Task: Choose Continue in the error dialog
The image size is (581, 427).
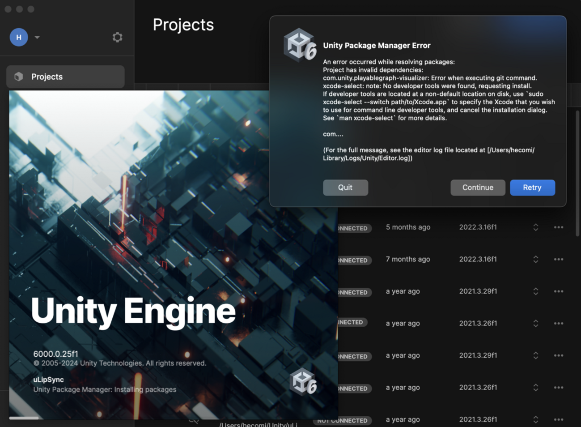Action: coord(478,188)
